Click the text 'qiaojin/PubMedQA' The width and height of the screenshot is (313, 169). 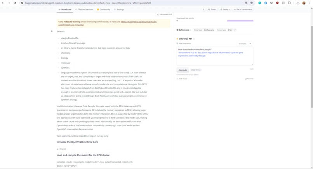(70, 38)
